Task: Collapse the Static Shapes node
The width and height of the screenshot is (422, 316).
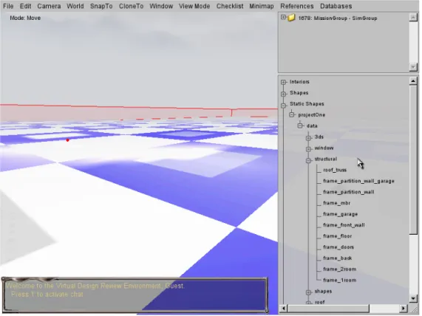Action: (283, 106)
